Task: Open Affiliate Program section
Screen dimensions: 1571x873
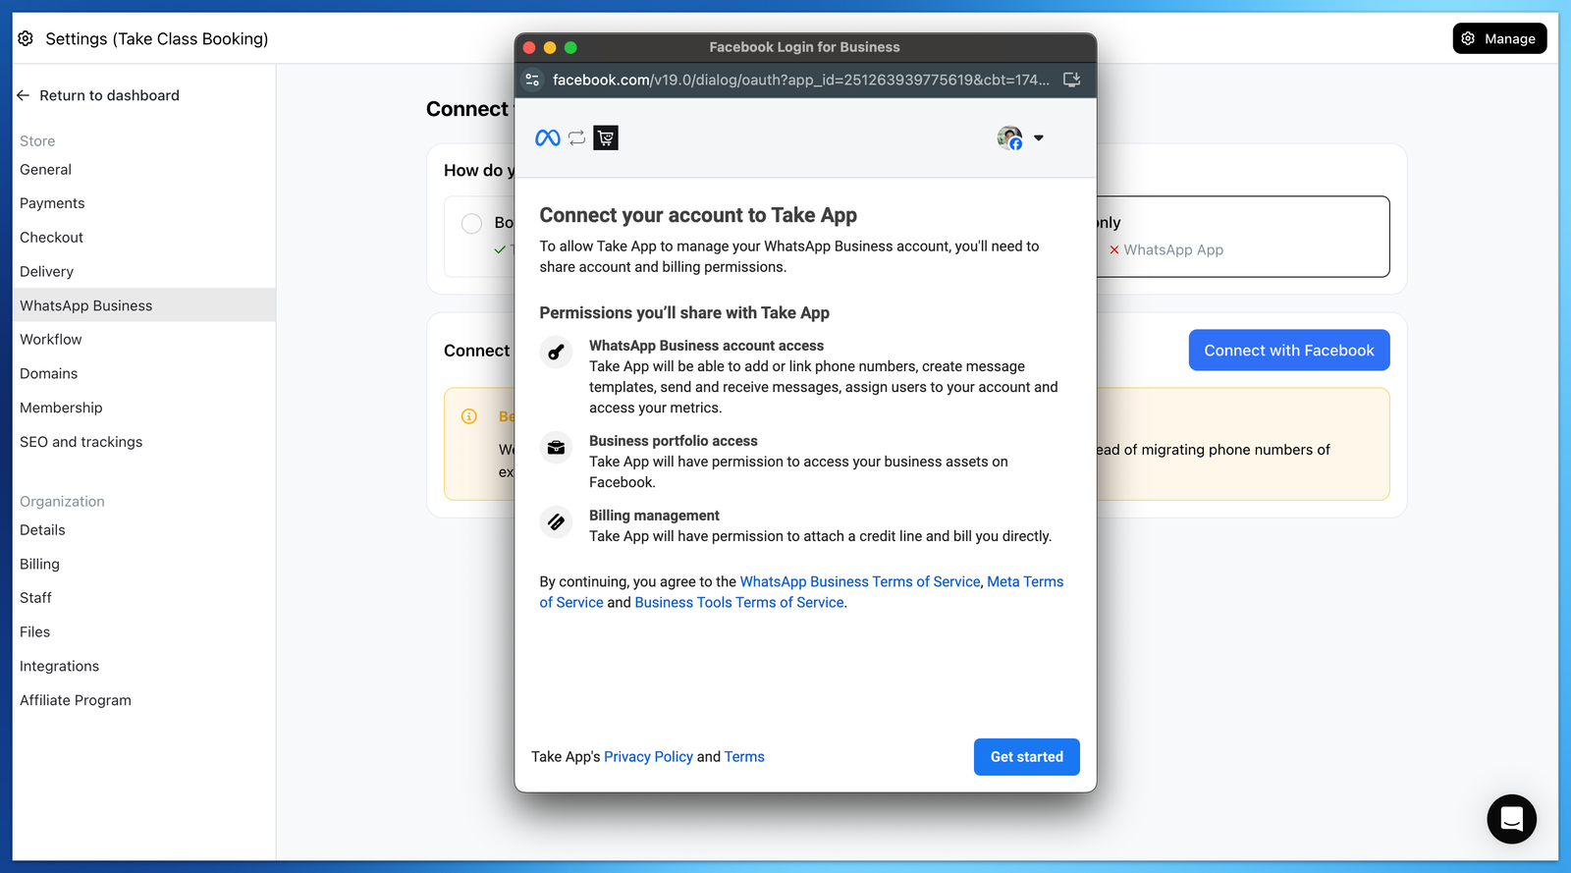Action: 76,700
